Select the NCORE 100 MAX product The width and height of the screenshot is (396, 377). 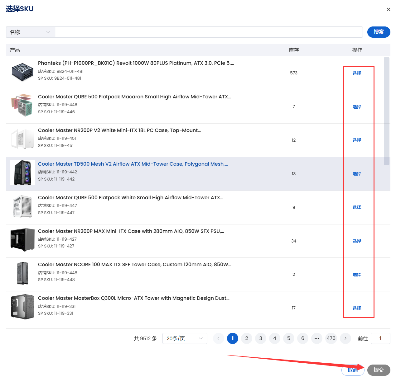(357, 275)
